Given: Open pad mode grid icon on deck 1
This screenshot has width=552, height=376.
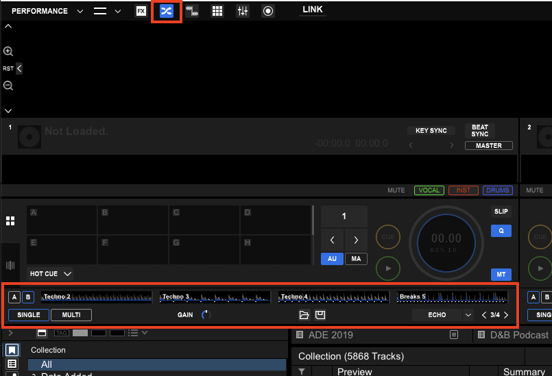Looking at the screenshot, I should [10, 221].
